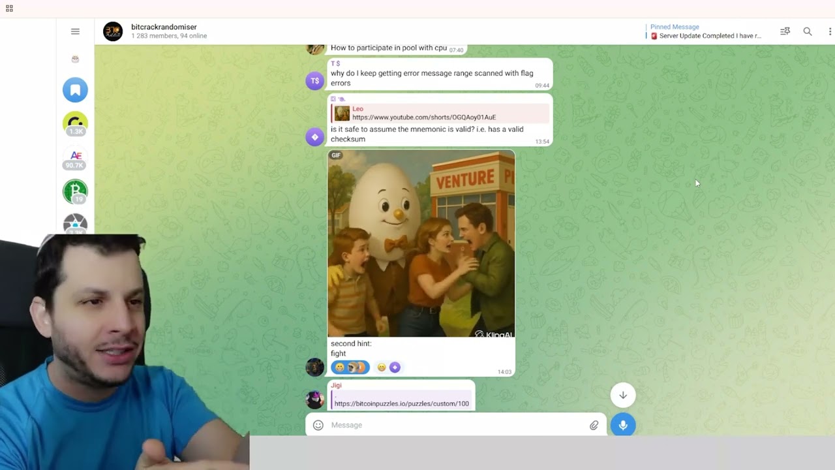Open Jigi's profile avatar

pyautogui.click(x=315, y=399)
